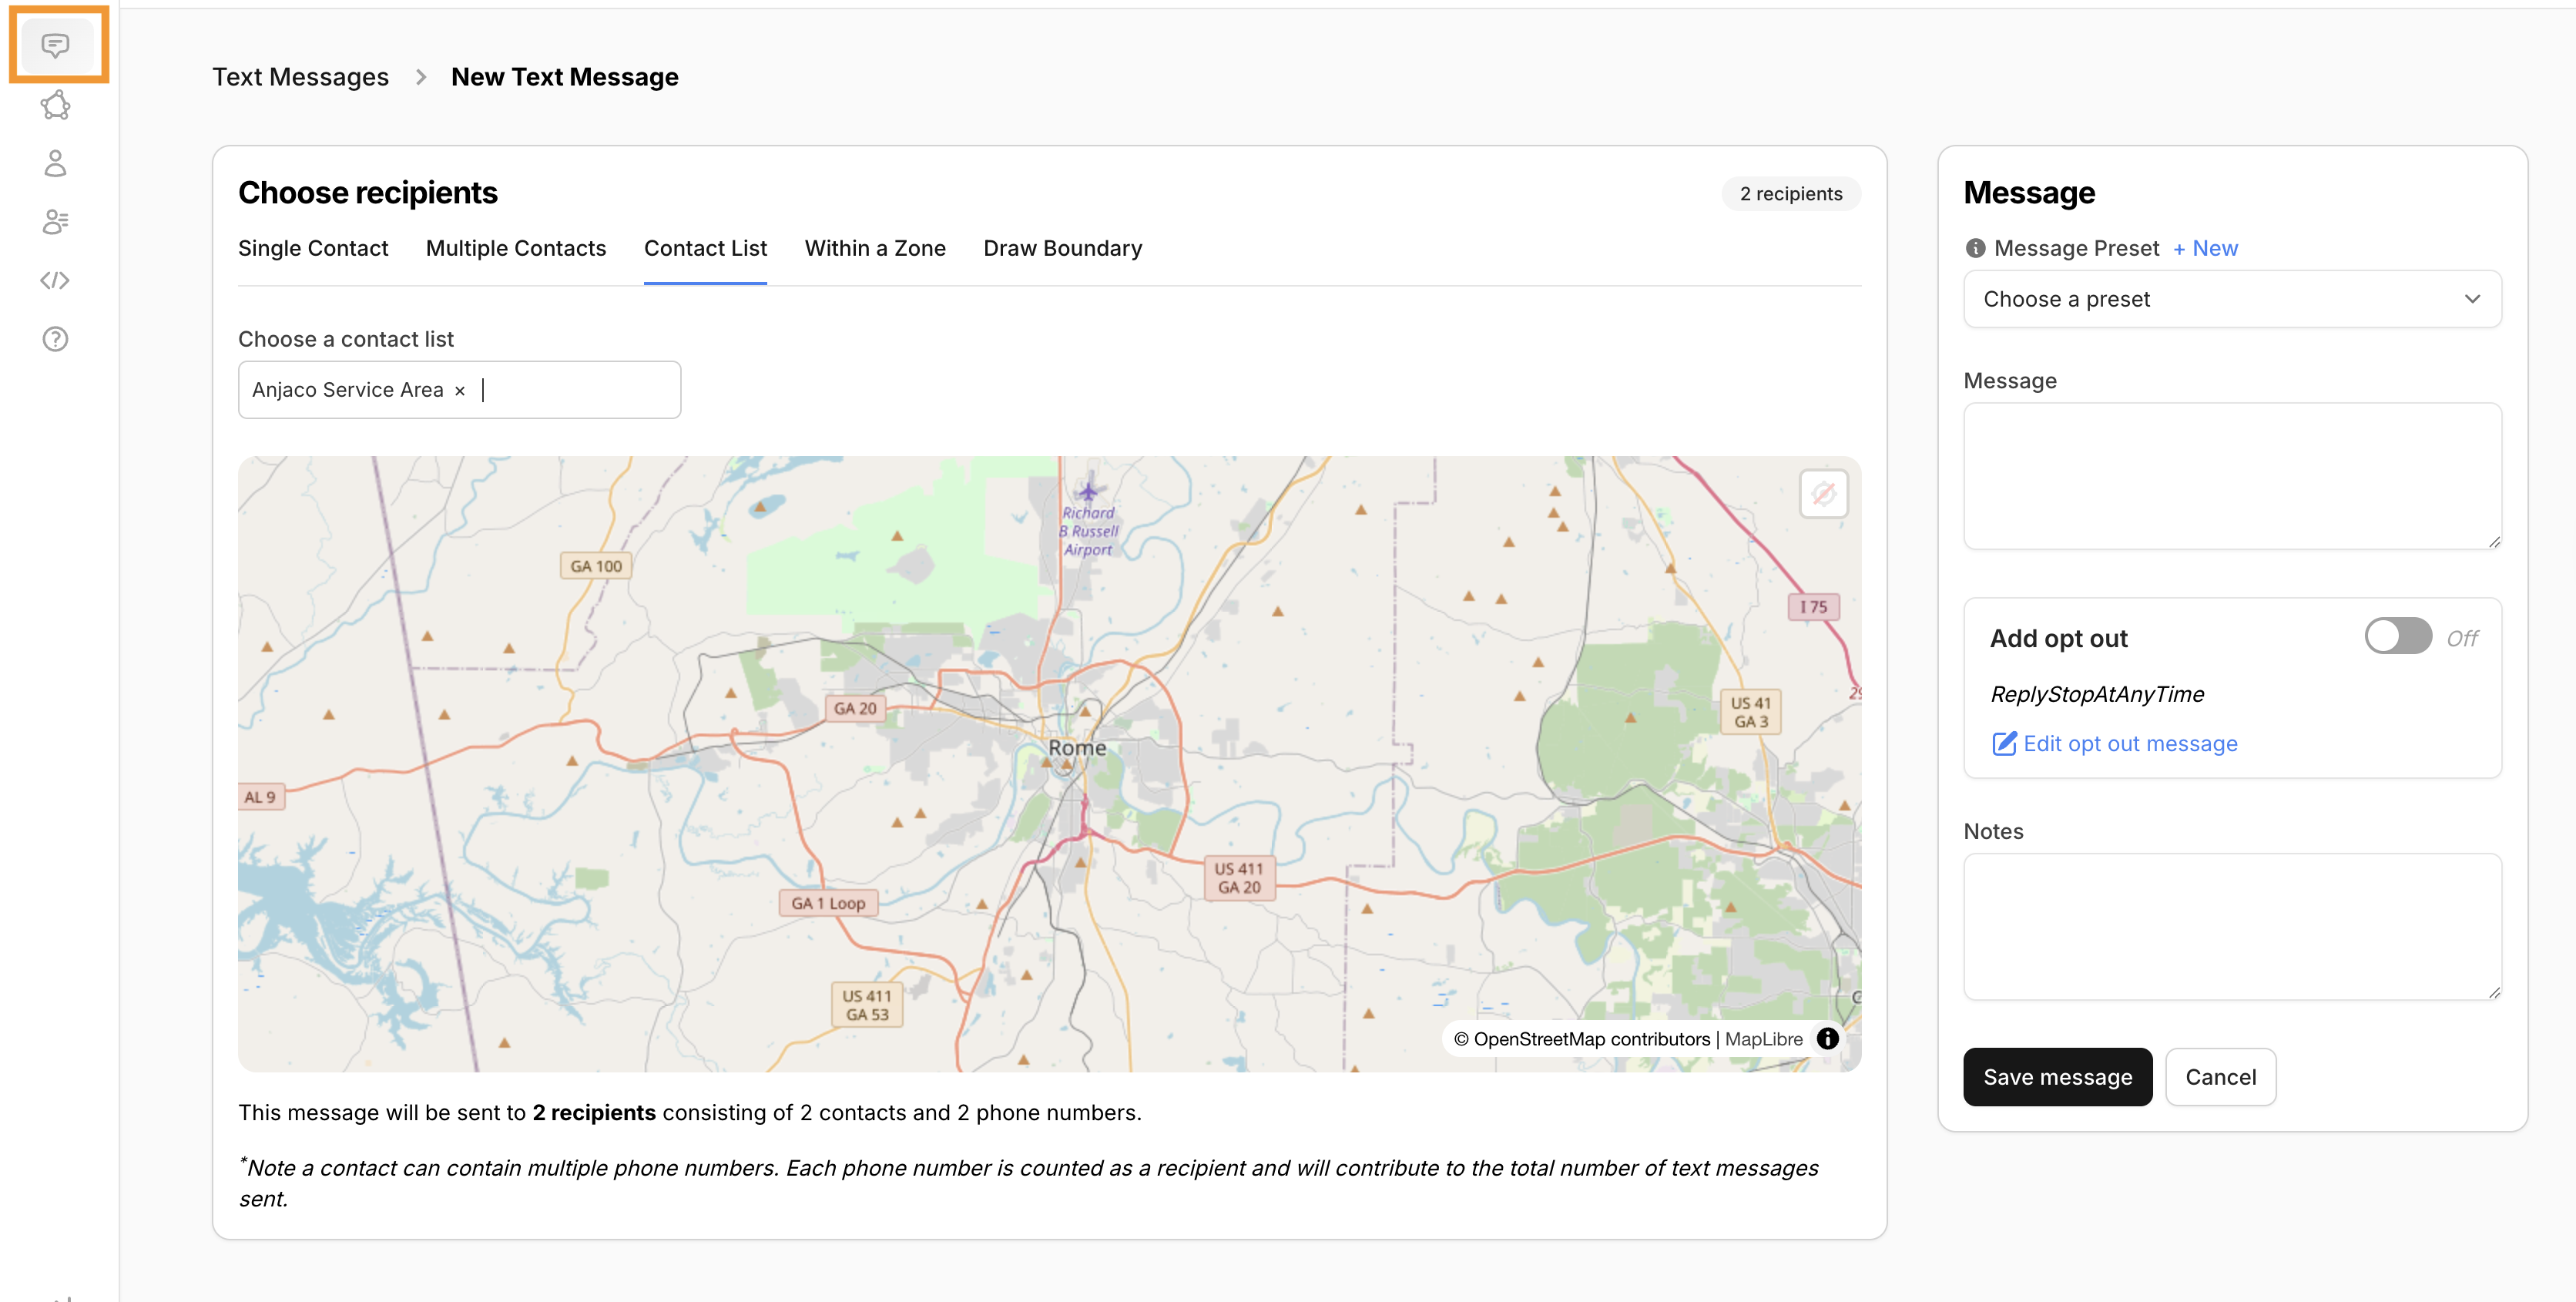Click the Message Preset info icon
Screen dimensions: 2576x1302
tap(1975, 248)
